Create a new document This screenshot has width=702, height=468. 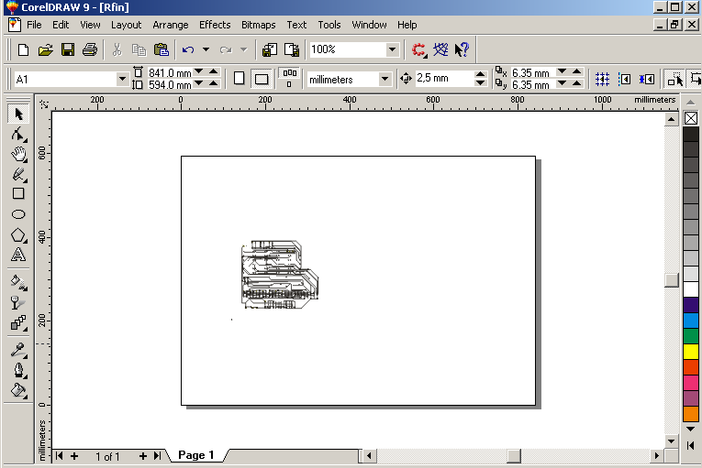point(23,49)
